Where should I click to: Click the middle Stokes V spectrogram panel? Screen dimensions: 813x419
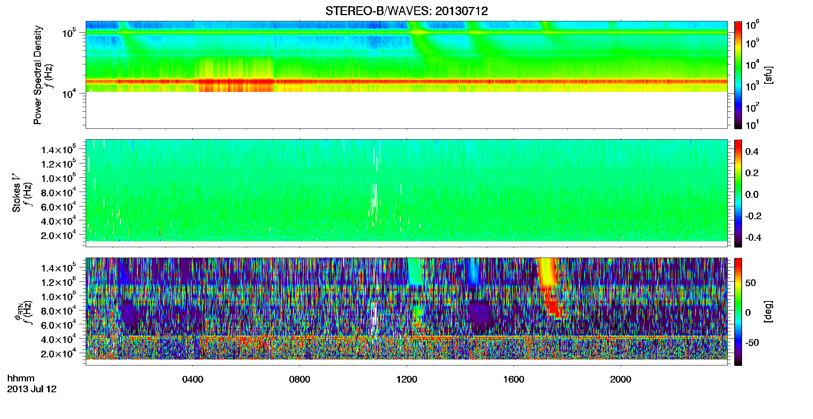(x=406, y=193)
